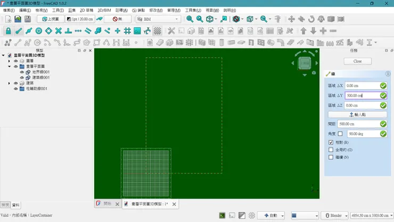Click the Close button in task panel
The height and width of the screenshot is (222, 394).
pyautogui.click(x=357, y=61)
